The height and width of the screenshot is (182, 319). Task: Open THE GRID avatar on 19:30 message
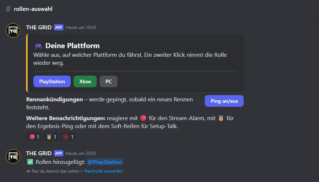tap(13, 30)
